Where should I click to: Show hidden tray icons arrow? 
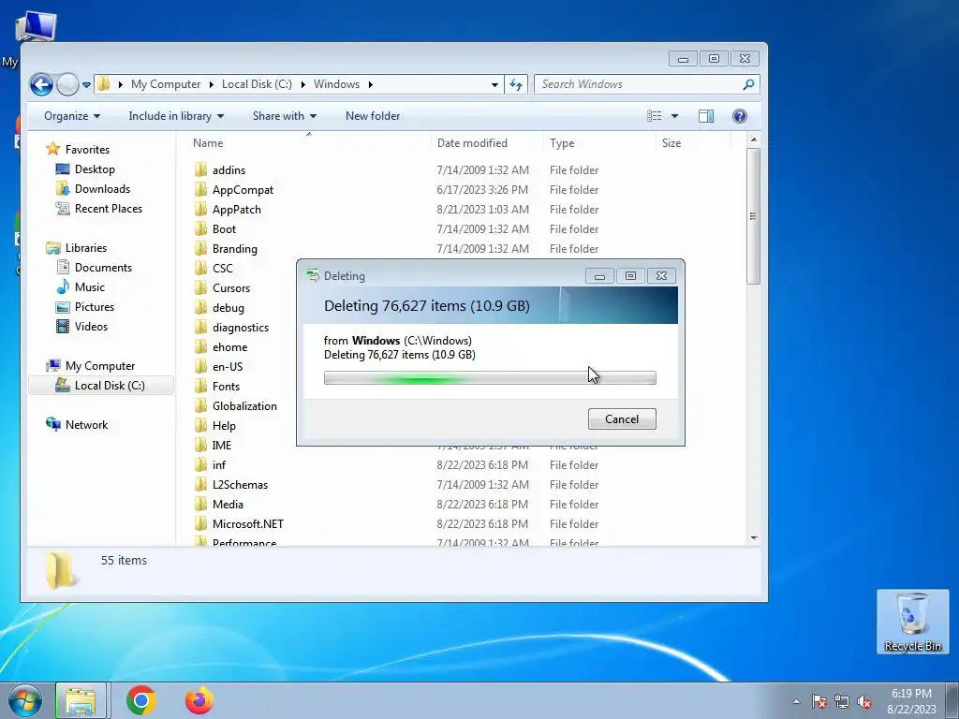pyautogui.click(x=796, y=701)
